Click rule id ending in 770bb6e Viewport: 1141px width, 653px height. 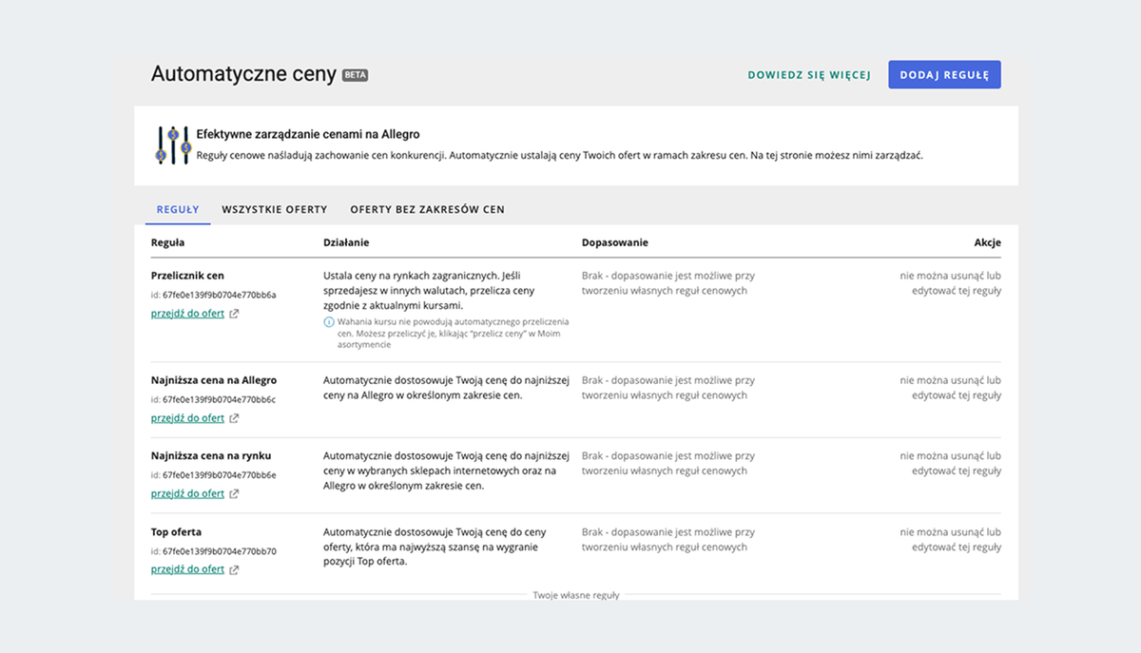coord(213,475)
